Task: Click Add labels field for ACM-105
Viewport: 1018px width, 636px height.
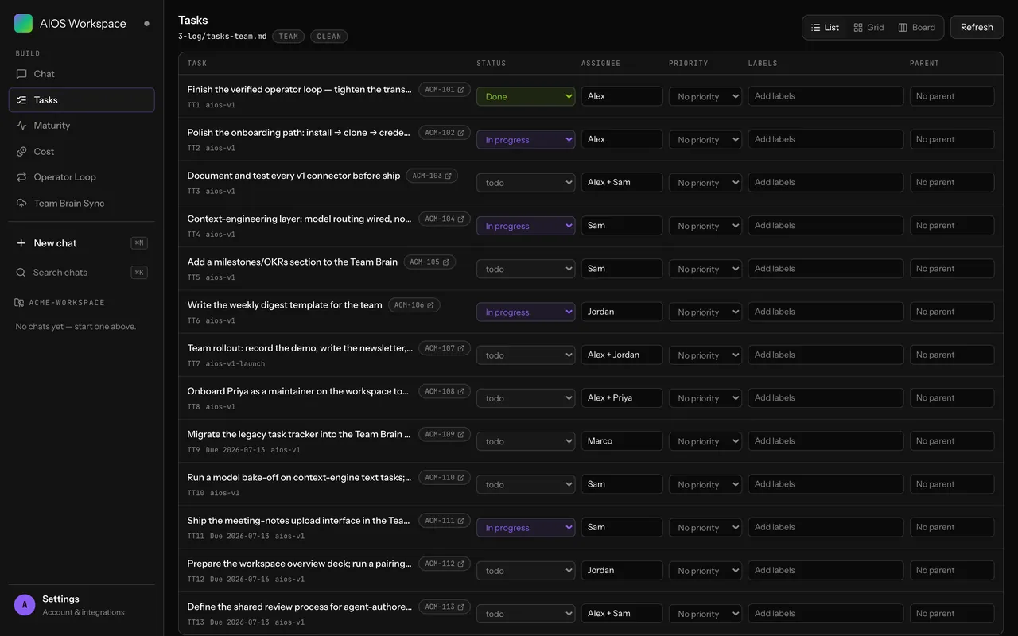Action: click(826, 269)
